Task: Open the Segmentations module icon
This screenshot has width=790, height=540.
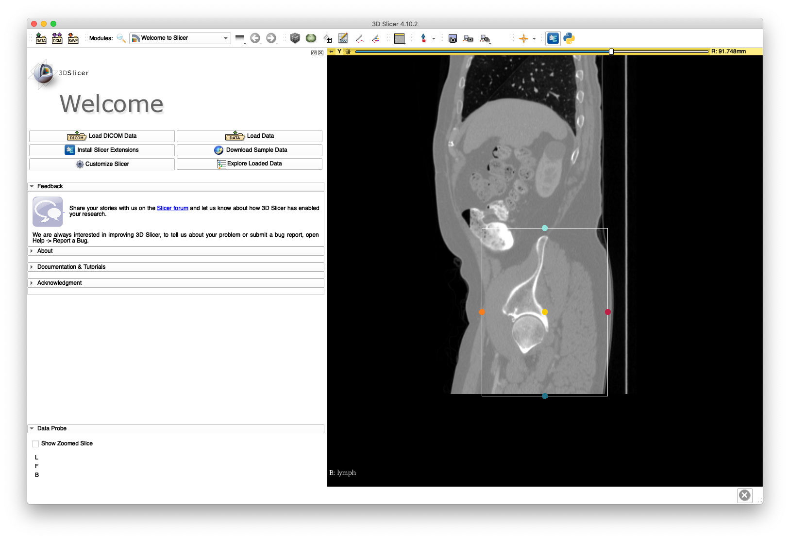Action: point(375,38)
